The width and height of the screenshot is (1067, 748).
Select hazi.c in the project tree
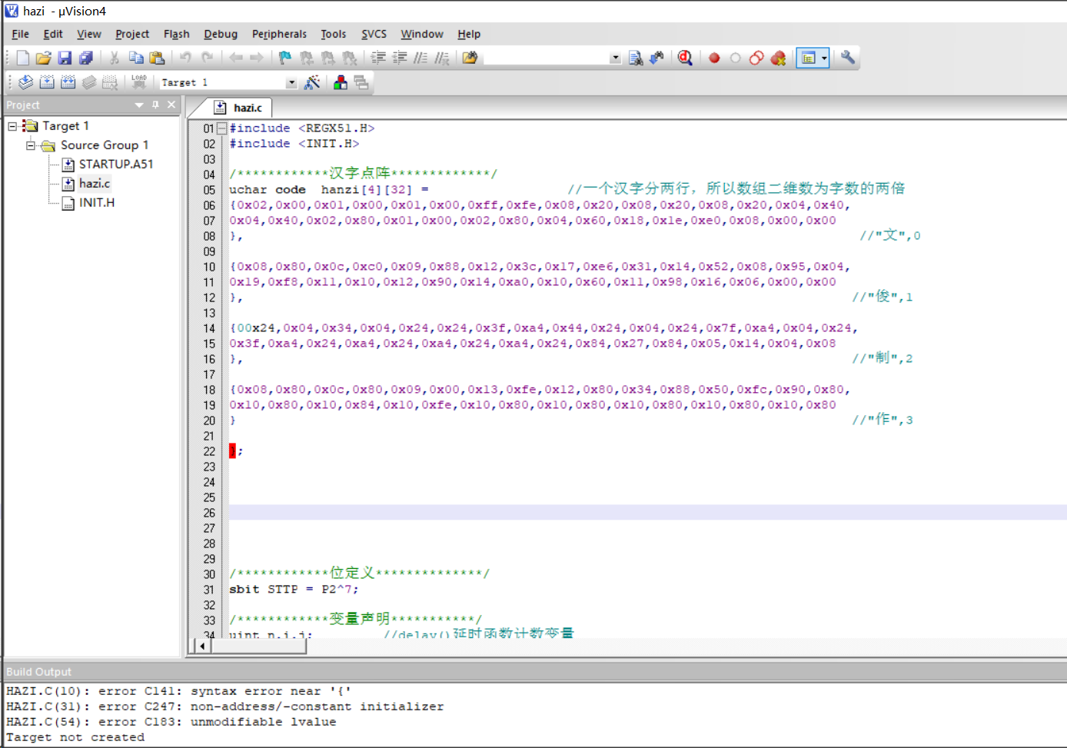click(x=95, y=184)
